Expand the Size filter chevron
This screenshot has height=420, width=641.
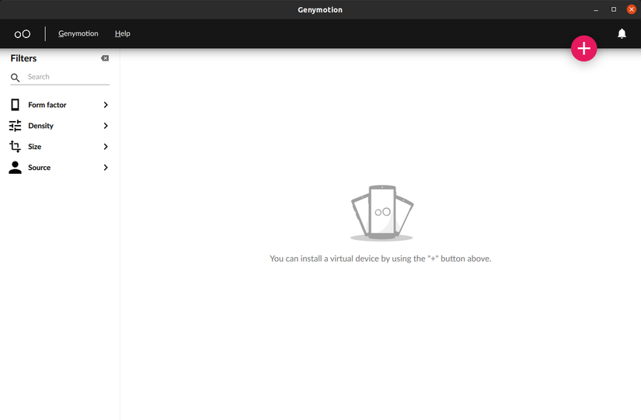pos(106,147)
